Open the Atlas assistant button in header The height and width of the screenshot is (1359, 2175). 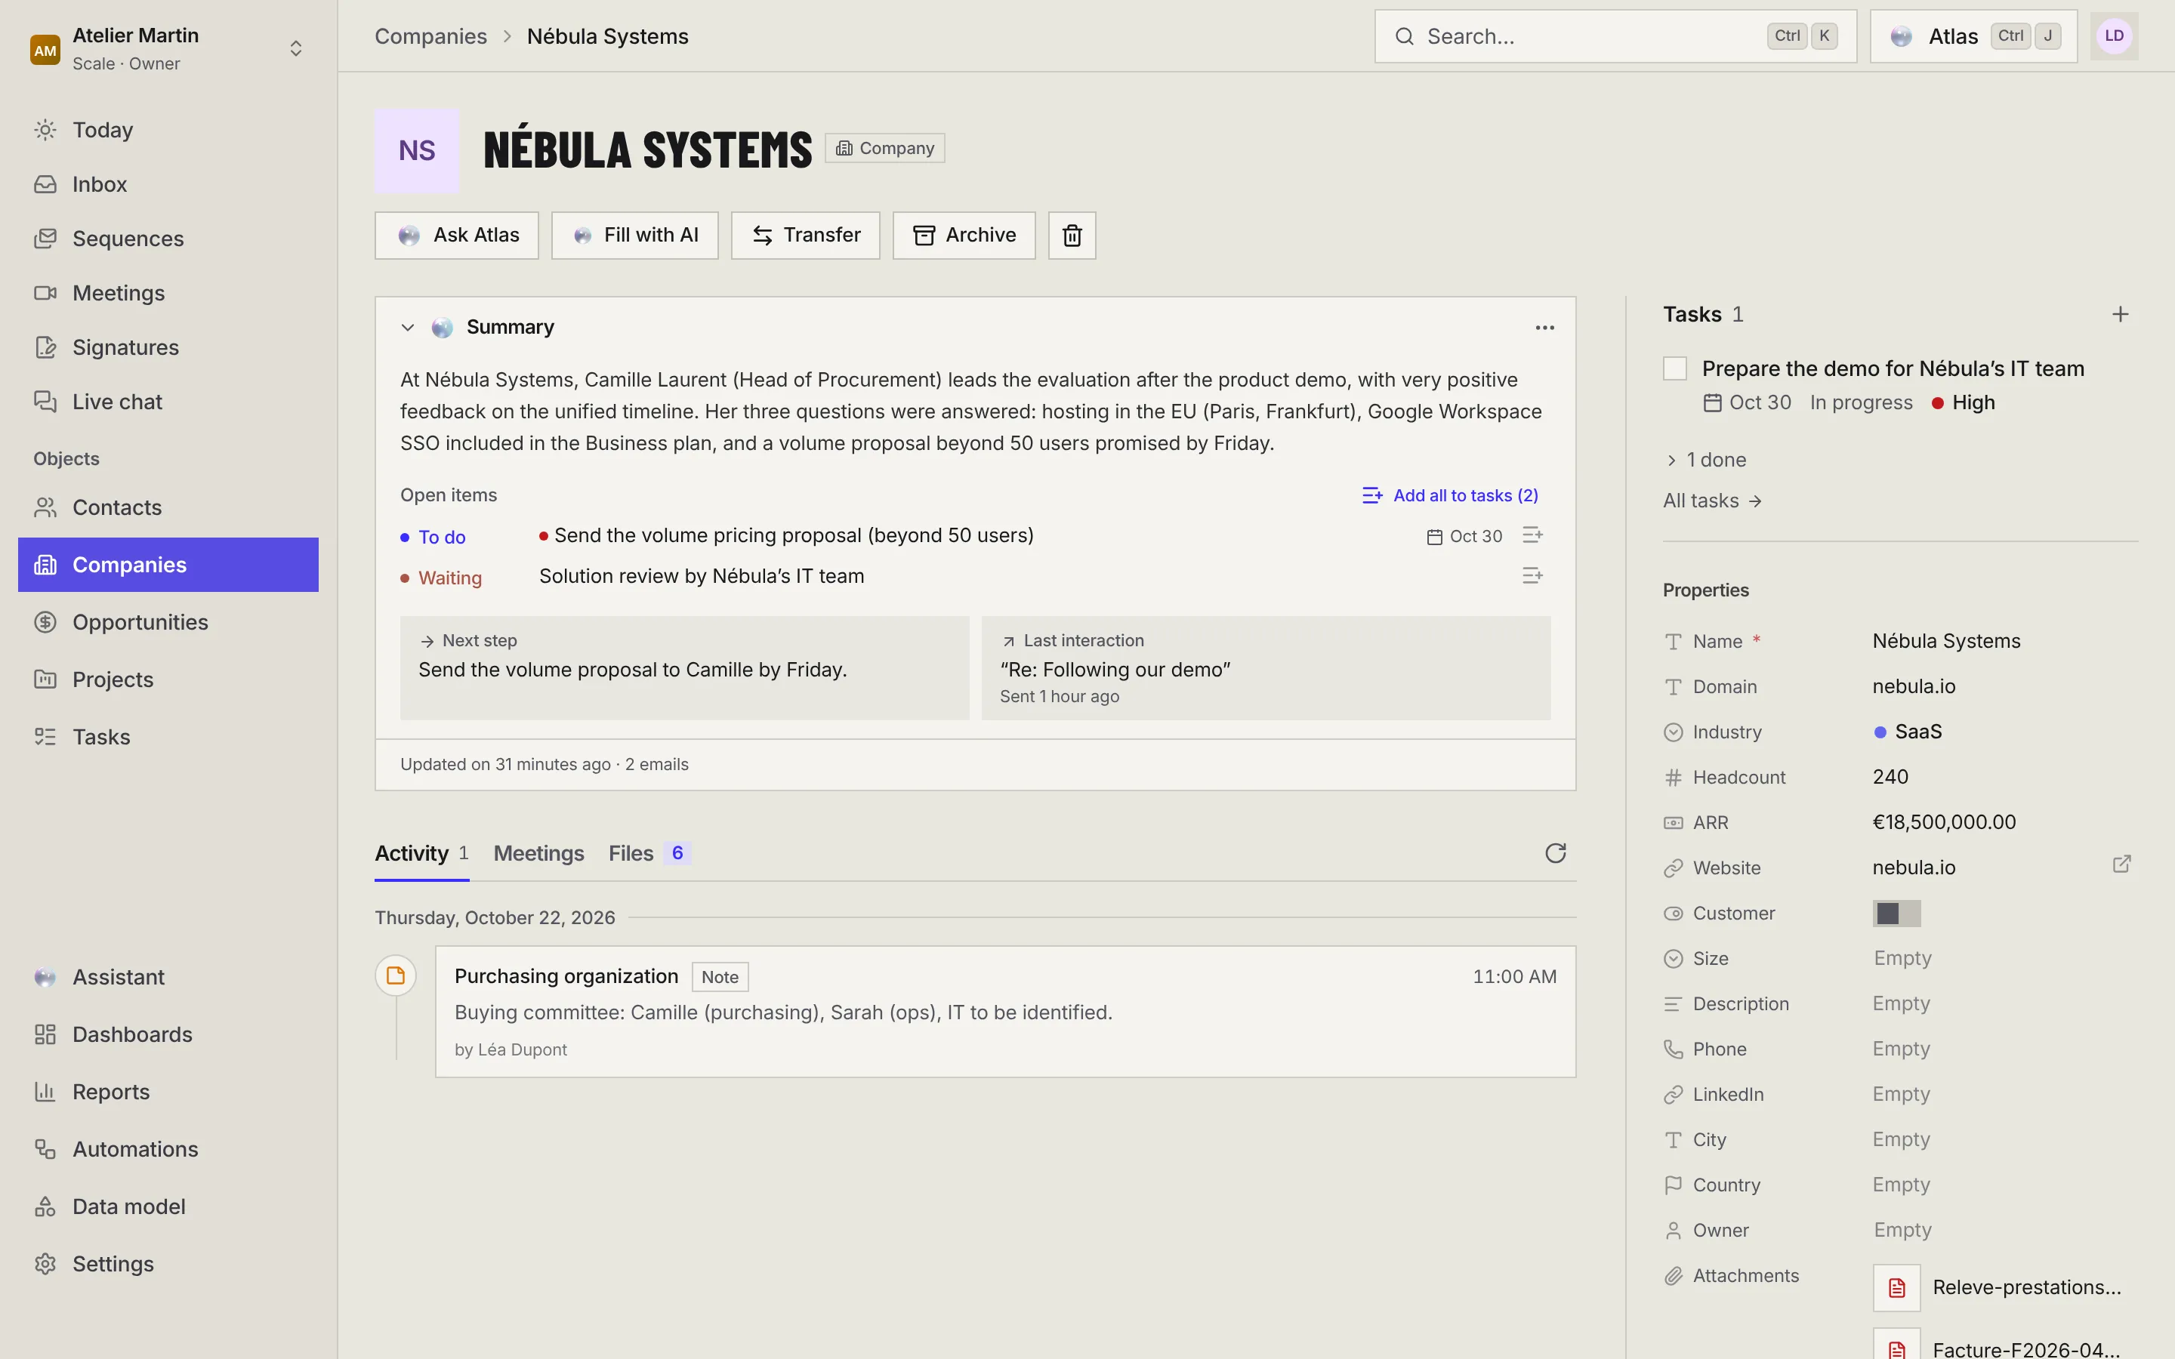(x=1973, y=36)
